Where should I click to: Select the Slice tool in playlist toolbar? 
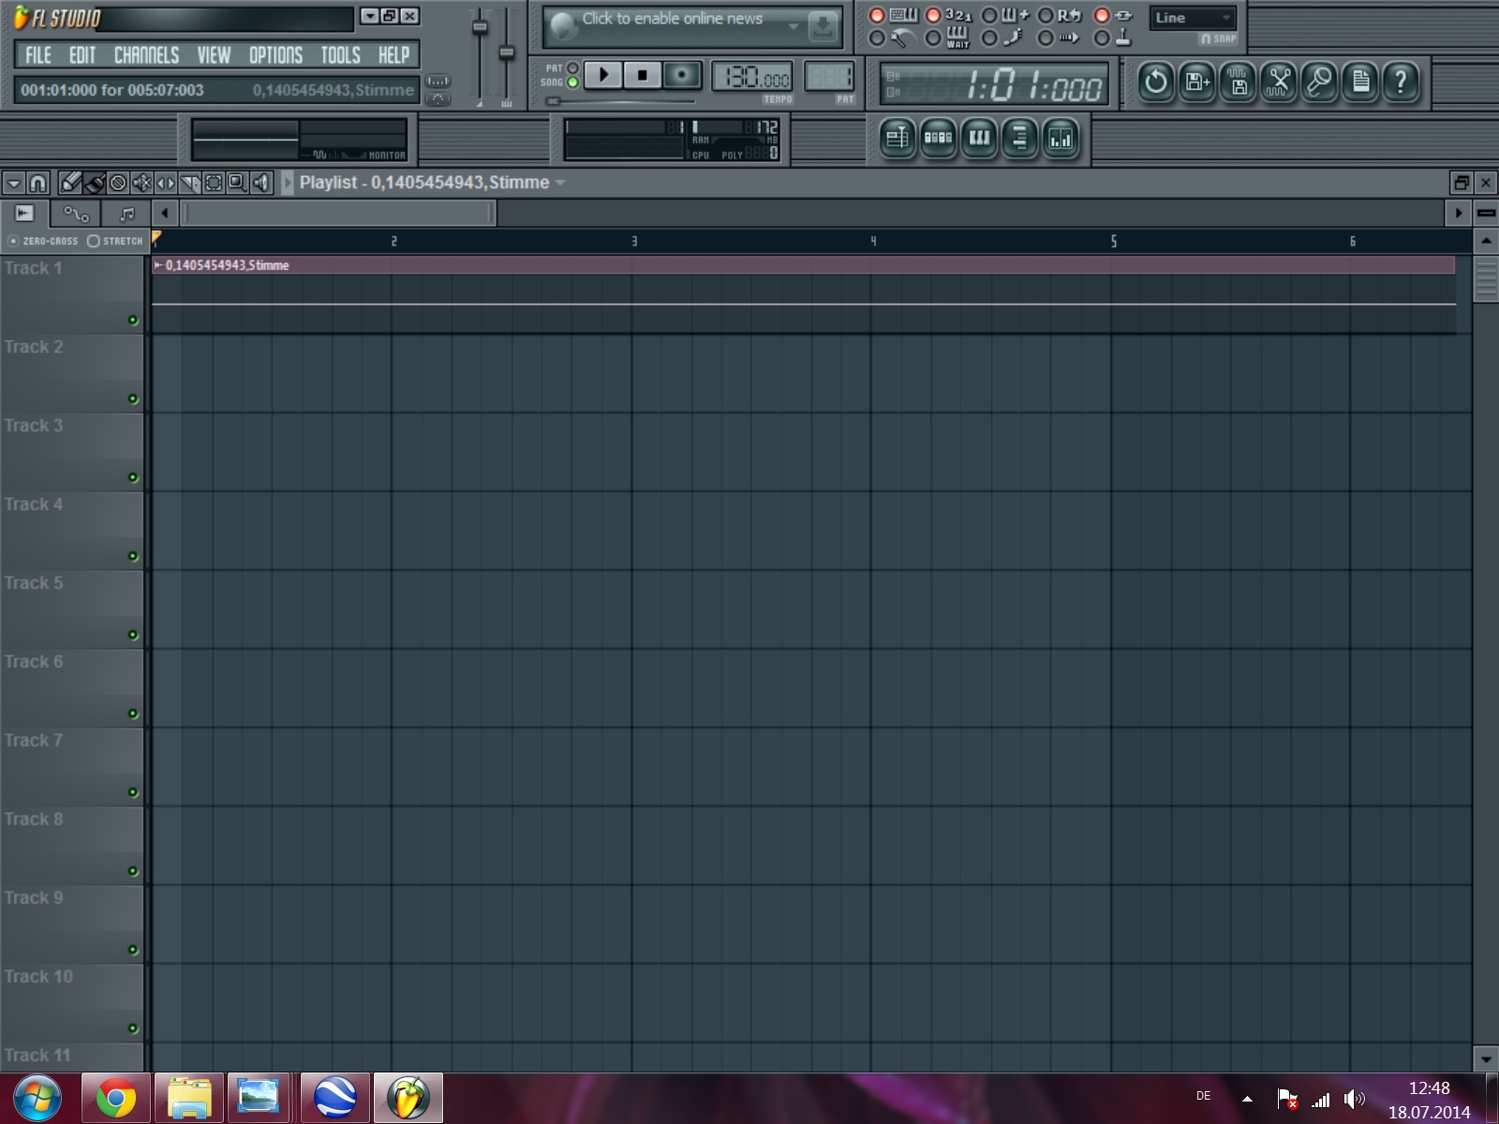pyautogui.click(x=190, y=183)
